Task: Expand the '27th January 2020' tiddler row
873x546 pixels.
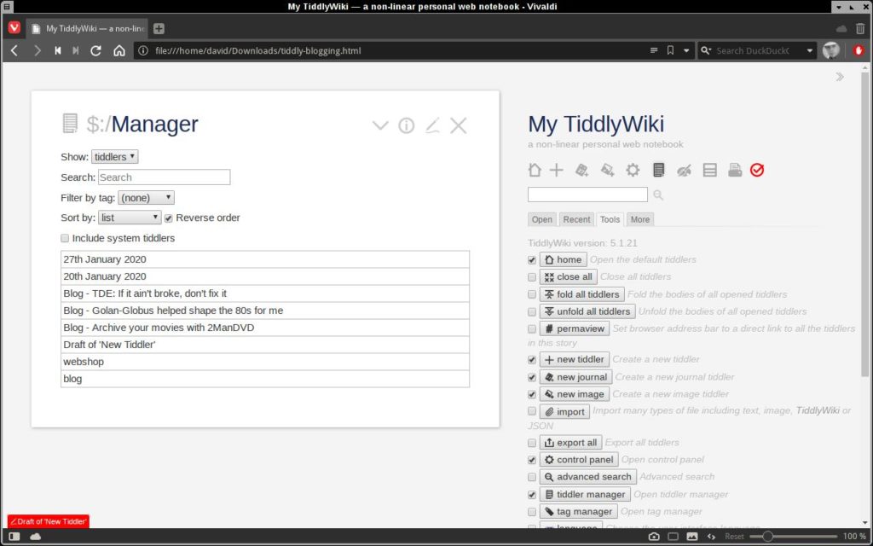Action: point(265,259)
